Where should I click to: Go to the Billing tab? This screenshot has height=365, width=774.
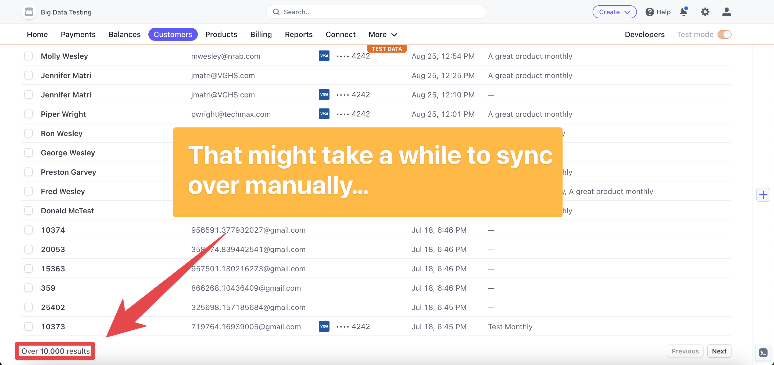261,35
